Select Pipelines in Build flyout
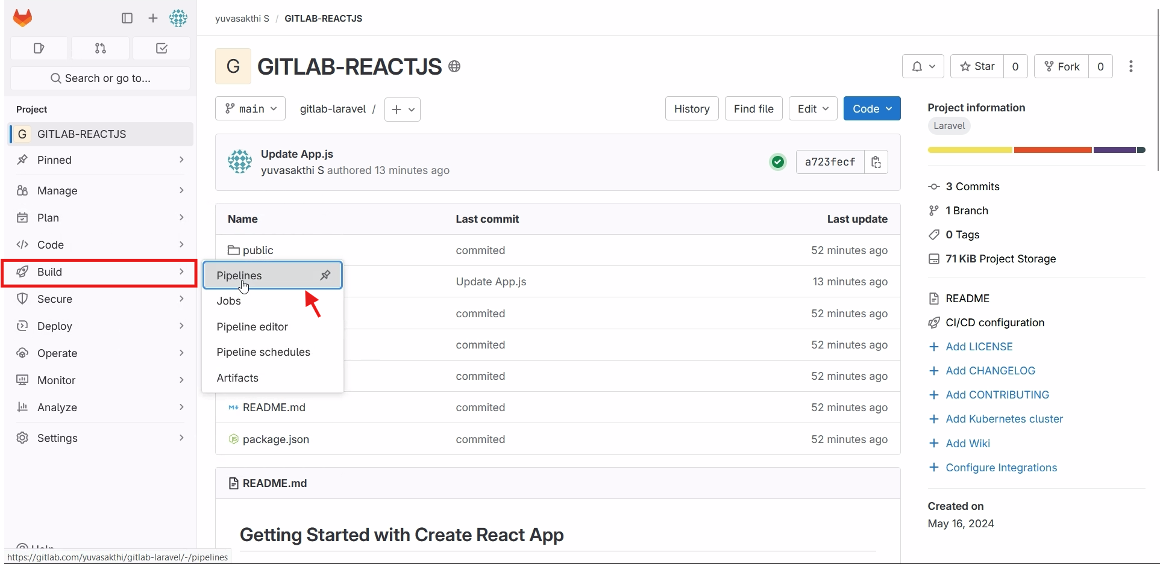The height and width of the screenshot is (564, 1160). 272,275
